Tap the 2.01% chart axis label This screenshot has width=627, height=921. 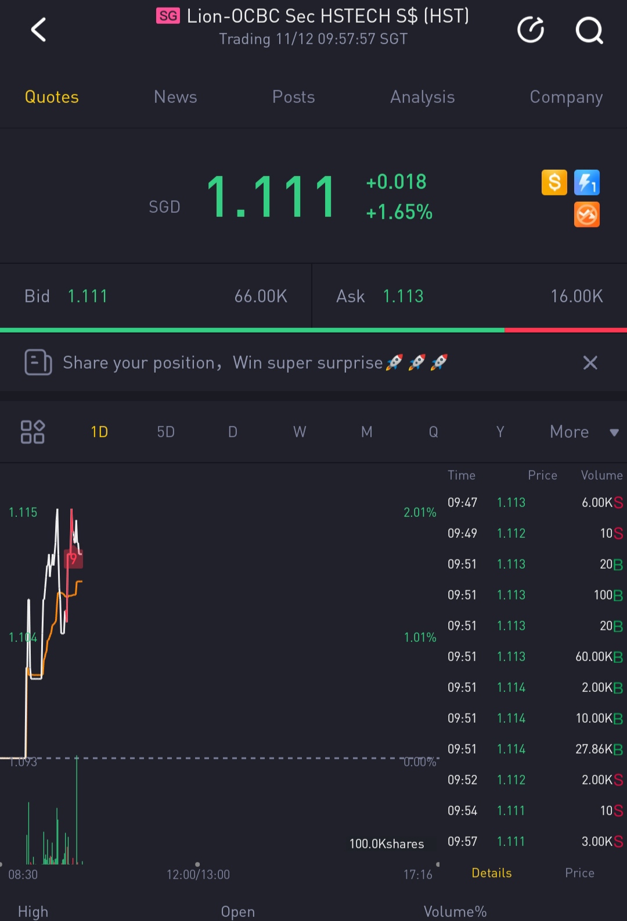click(420, 512)
